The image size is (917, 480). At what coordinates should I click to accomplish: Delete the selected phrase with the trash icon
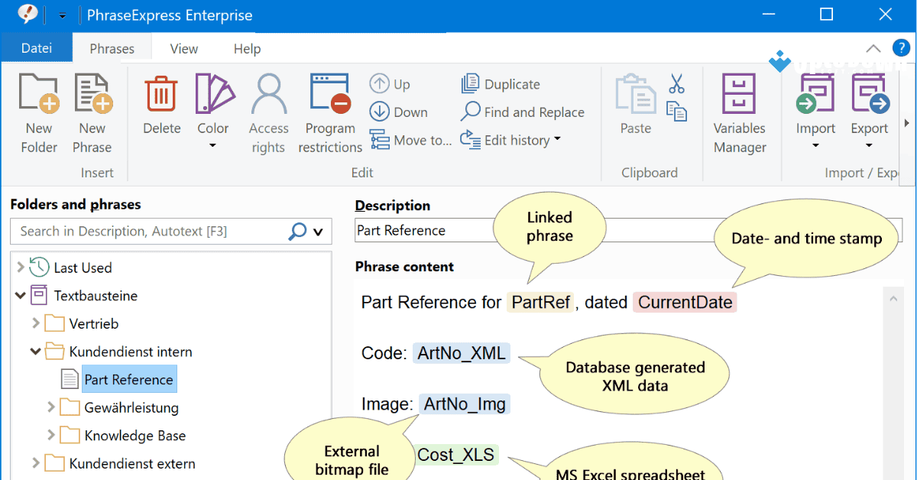[x=161, y=94]
